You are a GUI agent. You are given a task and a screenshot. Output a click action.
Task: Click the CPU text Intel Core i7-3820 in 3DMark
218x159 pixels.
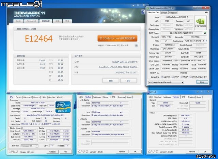(118, 67)
